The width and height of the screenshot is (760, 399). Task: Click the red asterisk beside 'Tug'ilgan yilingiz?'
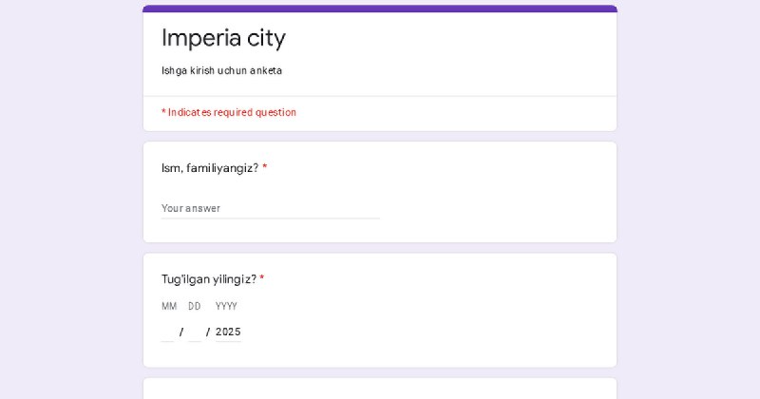262,278
